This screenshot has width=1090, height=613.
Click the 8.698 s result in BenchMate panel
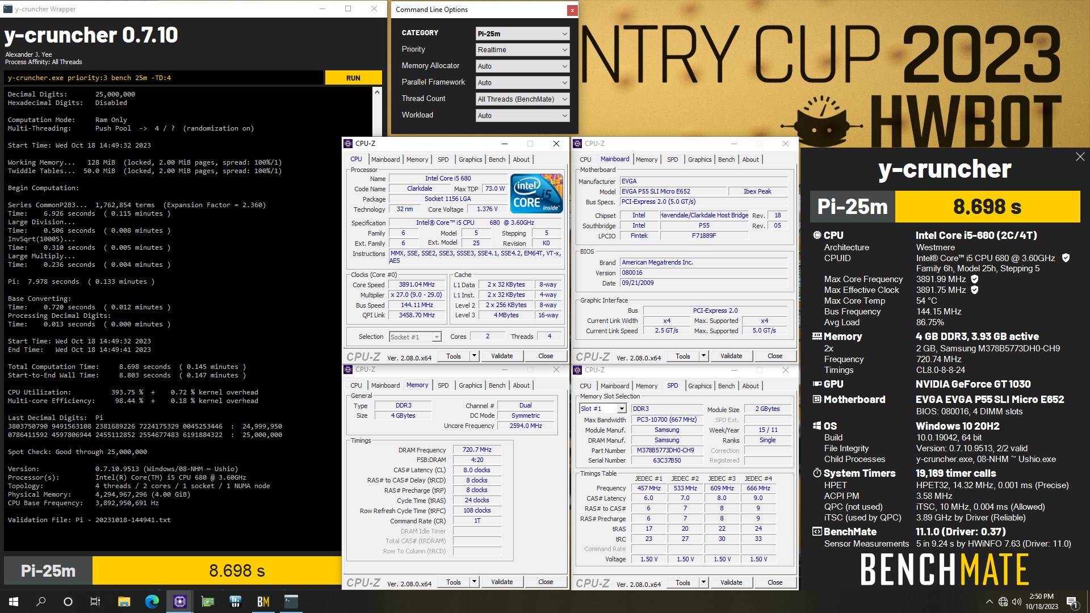[987, 207]
